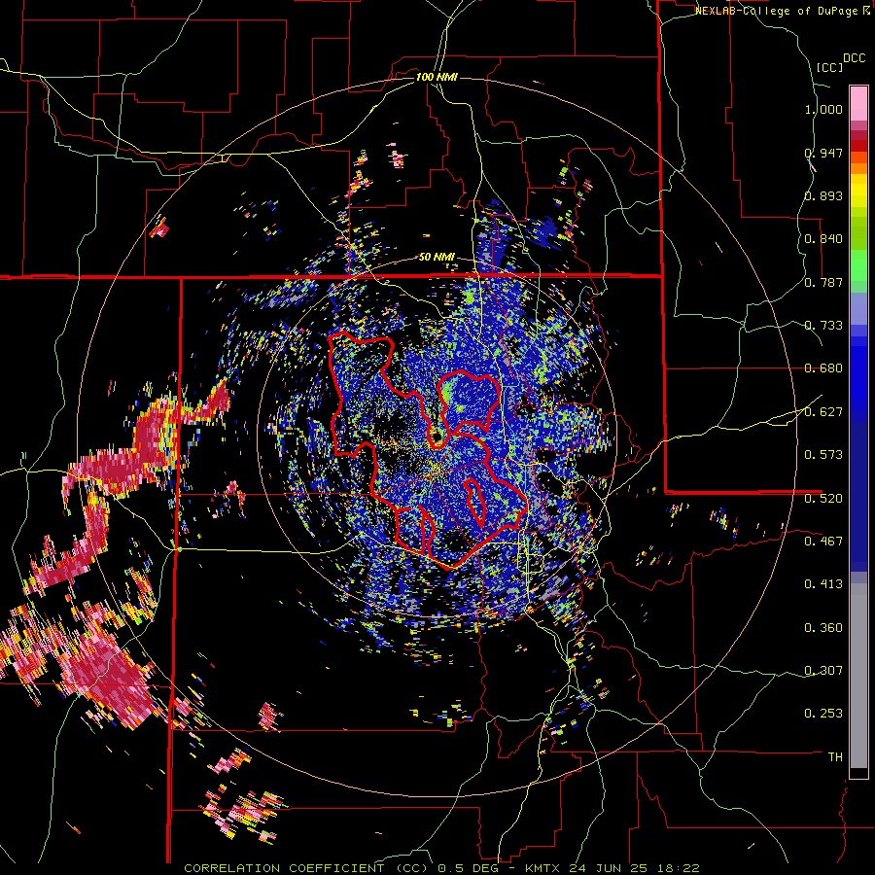Viewport: 875px width, 875px height.
Task: Click the 0.360 value on the color scale
Action: click(x=823, y=628)
